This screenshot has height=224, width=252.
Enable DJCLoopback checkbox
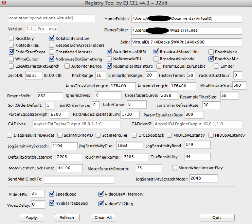[134, 135]
